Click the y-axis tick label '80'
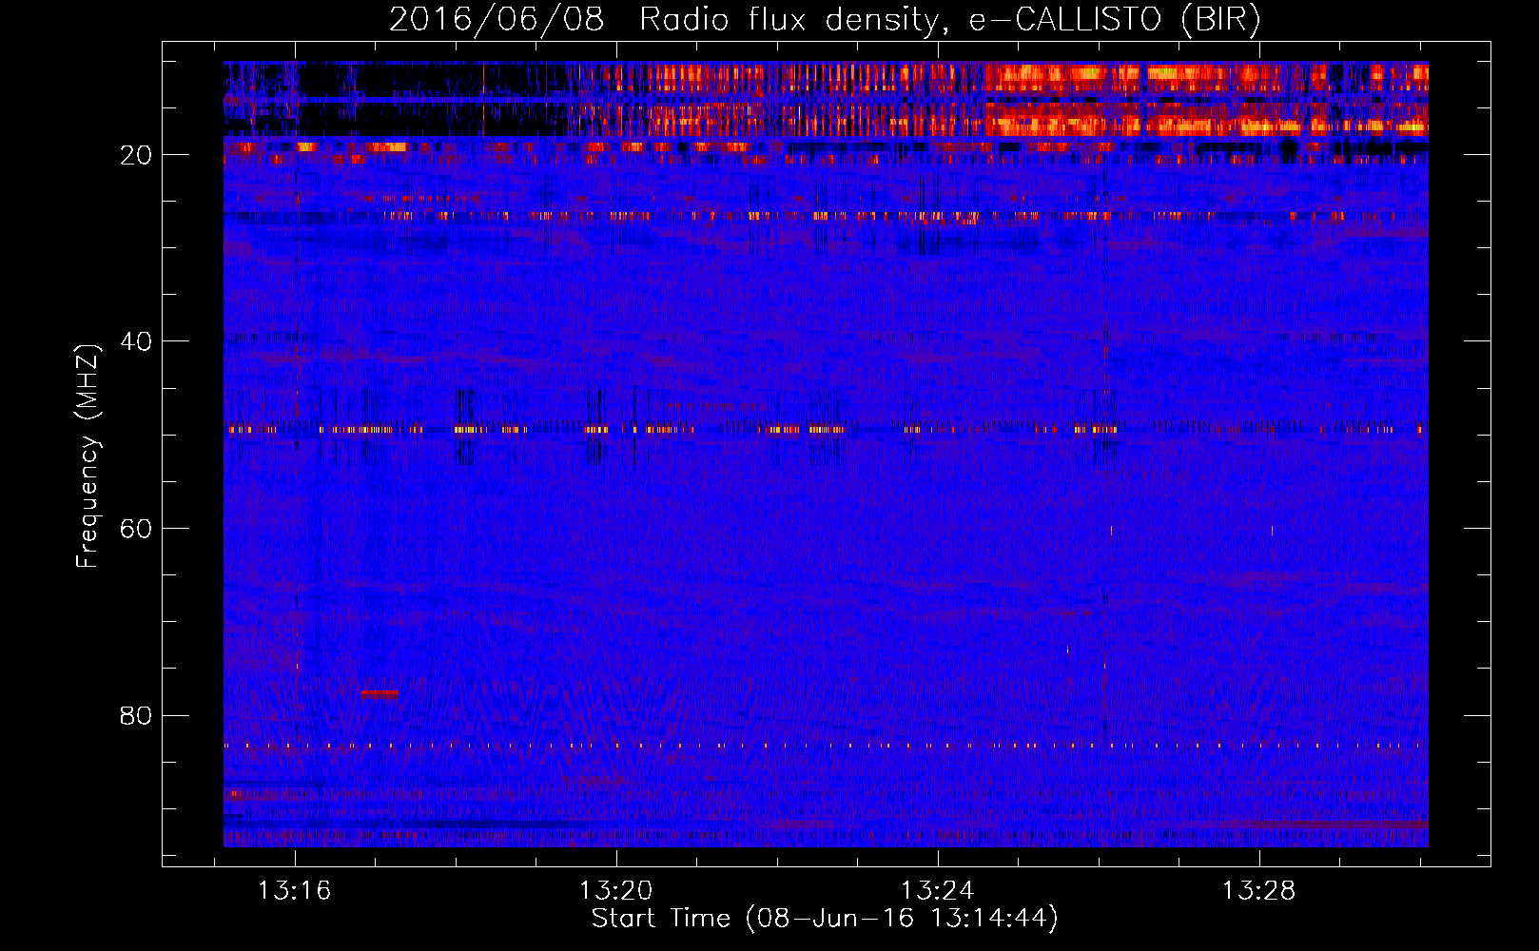The width and height of the screenshot is (1539, 951). pos(137,715)
